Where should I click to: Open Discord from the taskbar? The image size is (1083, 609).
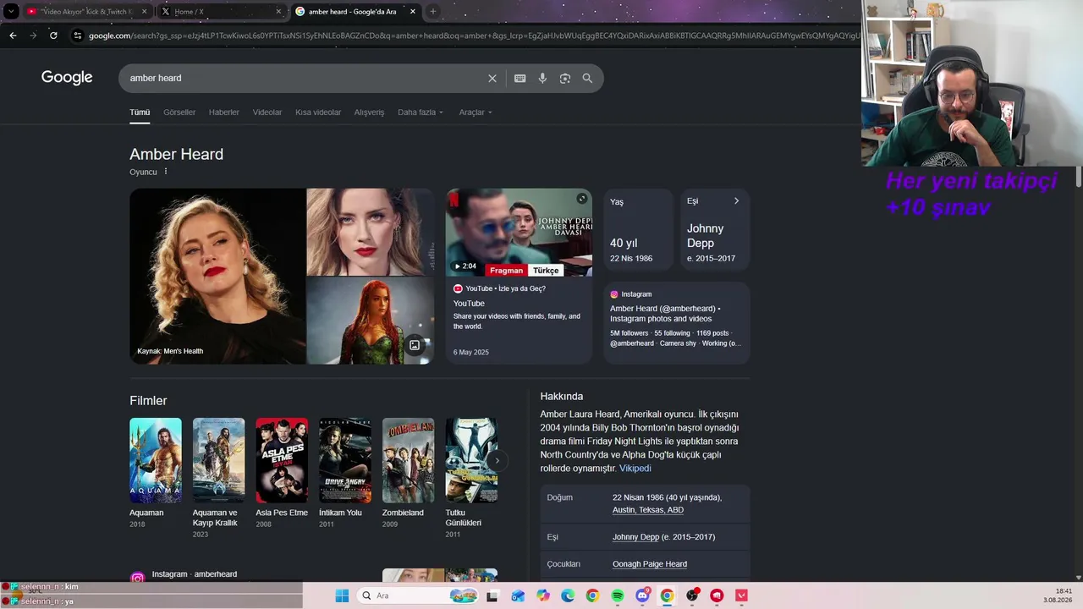(642, 595)
